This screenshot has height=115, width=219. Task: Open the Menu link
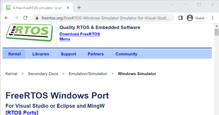(65, 39)
